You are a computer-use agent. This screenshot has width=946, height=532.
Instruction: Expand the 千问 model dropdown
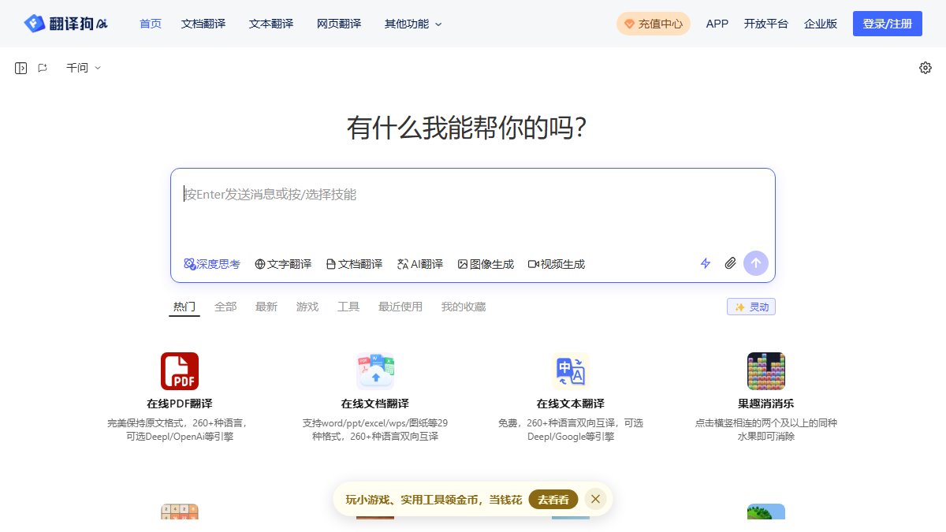[x=84, y=68]
